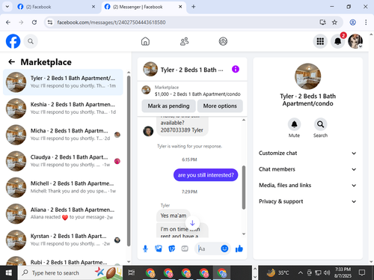Screen dimensions: 374x280
Task: Click the 'Yes ma'am' message bubble
Action: tap(174, 216)
